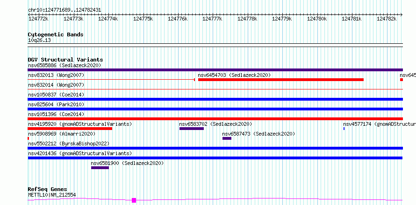The image size is (416, 205).
Task: Click the nsv832014 (Wong2007) label
Action: point(56,85)
